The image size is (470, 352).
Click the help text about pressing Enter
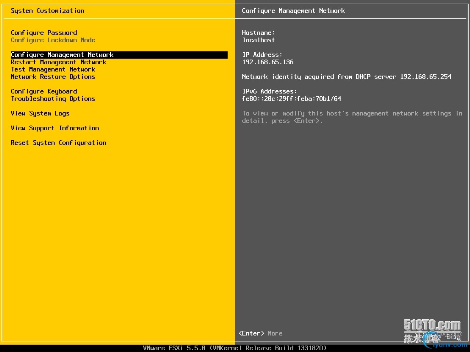pyautogui.click(x=352, y=117)
